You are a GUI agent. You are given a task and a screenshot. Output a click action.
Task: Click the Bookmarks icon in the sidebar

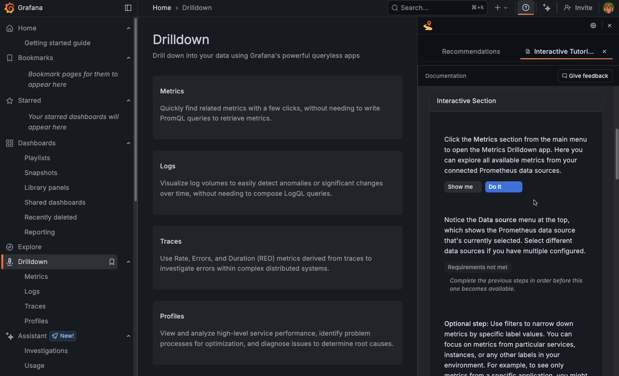pos(9,57)
